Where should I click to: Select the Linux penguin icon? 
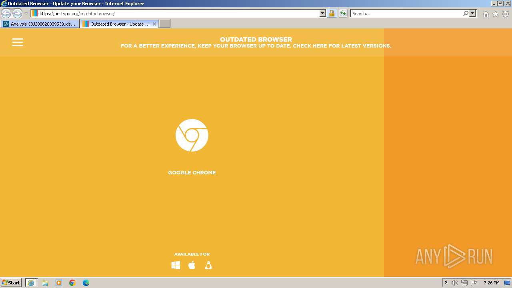pyautogui.click(x=208, y=265)
